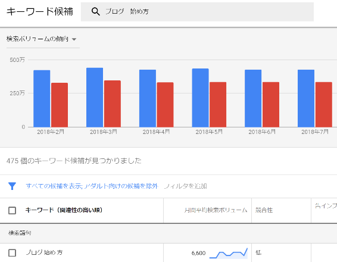Screen dimensions: 337x262
Task: Click the trend sparkline next to 6,600
Action: coord(229,253)
